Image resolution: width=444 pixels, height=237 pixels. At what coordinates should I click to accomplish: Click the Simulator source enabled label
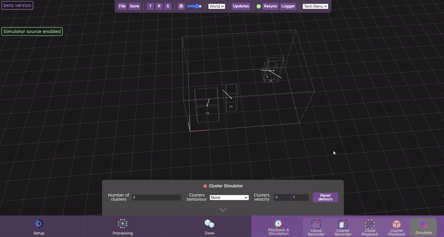(x=32, y=32)
